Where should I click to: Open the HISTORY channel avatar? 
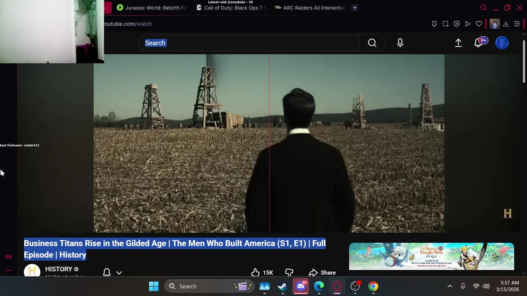pyautogui.click(x=32, y=271)
